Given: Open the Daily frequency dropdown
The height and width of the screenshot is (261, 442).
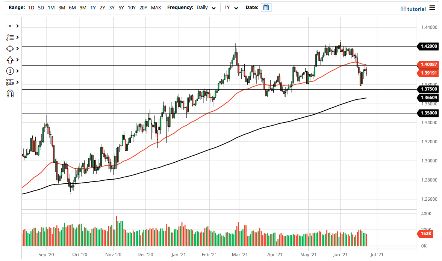Looking at the screenshot, I should (206, 7).
